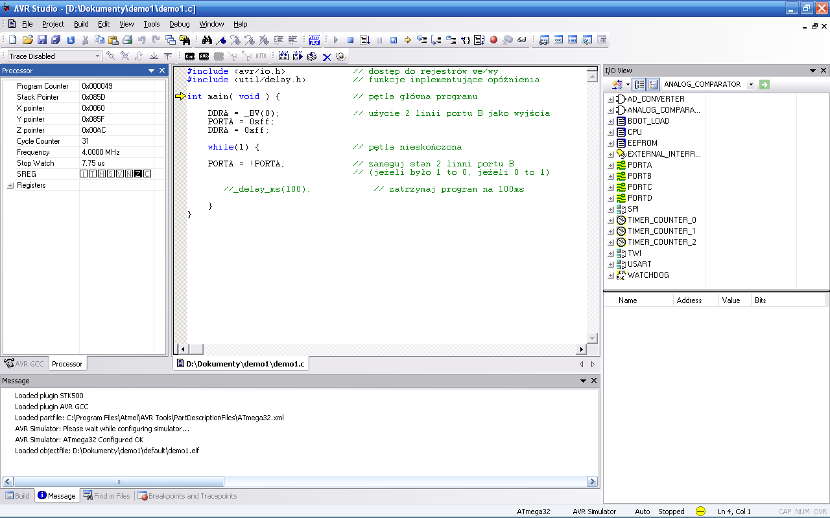Toggle the Z flag in SREG
The image size is (830, 518).
point(138,174)
